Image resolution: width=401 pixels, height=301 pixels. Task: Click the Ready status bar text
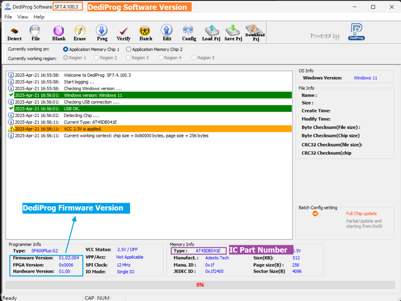pos(10,298)
